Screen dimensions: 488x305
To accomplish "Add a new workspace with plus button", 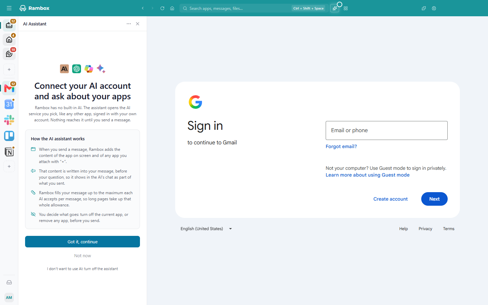I will point(9,69).
